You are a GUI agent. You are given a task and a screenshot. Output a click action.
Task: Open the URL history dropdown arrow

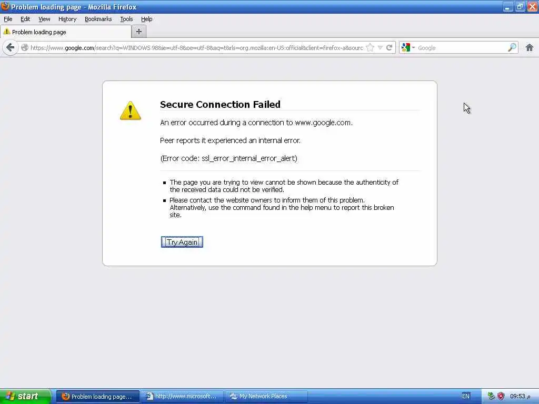coord(380,48)
